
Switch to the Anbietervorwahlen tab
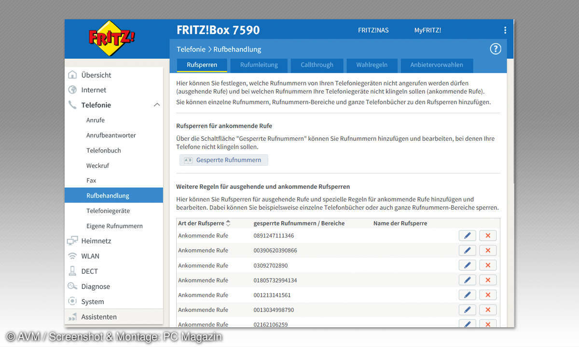point(437,65)
